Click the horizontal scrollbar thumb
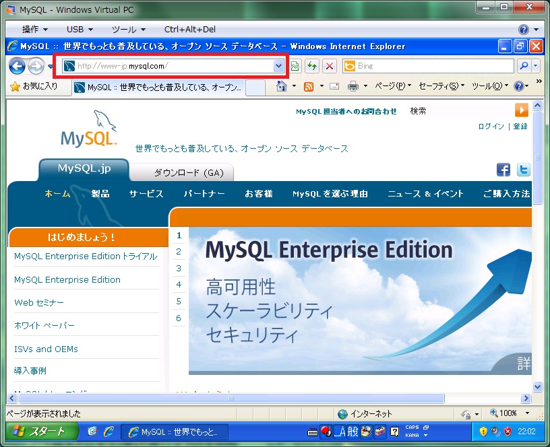Viewport: 550px width, 447px height. [231, 399]
